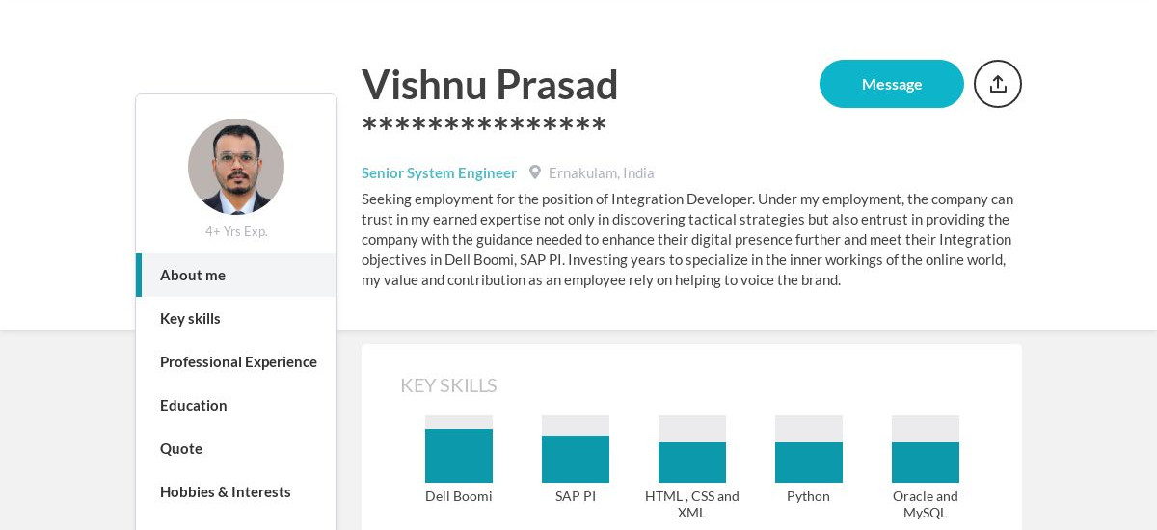Click the HTML, CSS and XML skill bar
Viewport: 1157px width, 530px height.
coord(692,449)
